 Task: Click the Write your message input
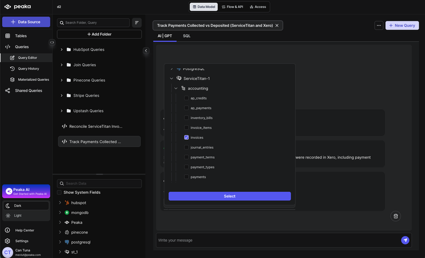coord(278,240)
